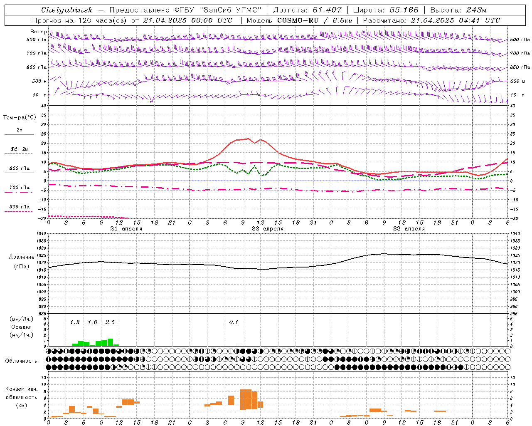Click the tallest green hourly precipitation bar

(110, 342)
